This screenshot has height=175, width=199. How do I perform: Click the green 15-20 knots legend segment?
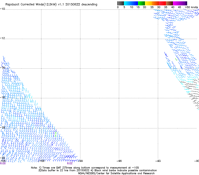coord(141,3)
